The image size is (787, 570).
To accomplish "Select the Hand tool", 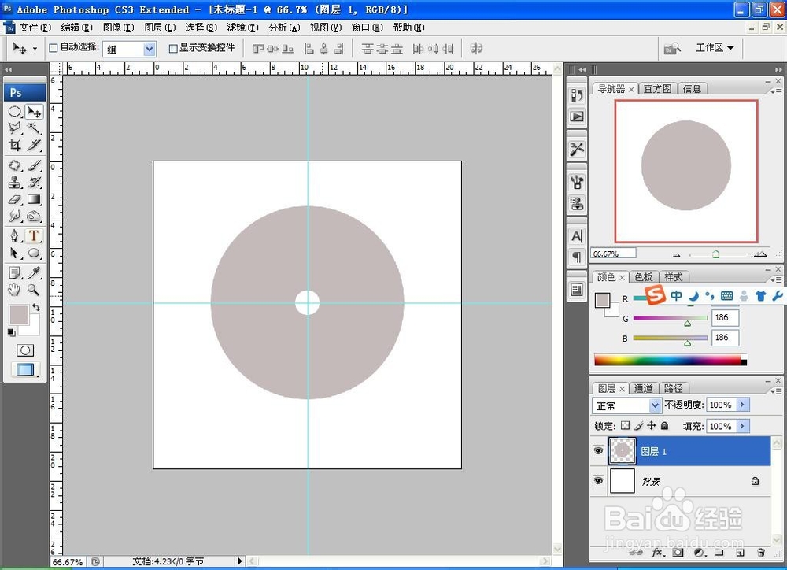I will tap(14, 290).
